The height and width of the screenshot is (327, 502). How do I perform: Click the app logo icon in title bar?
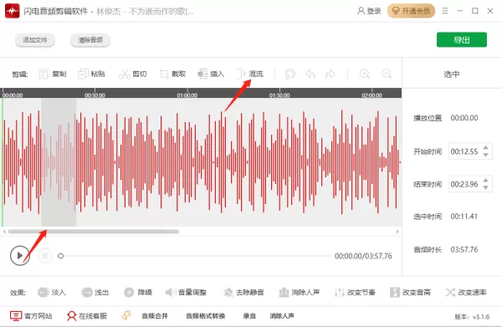point(13,11)
